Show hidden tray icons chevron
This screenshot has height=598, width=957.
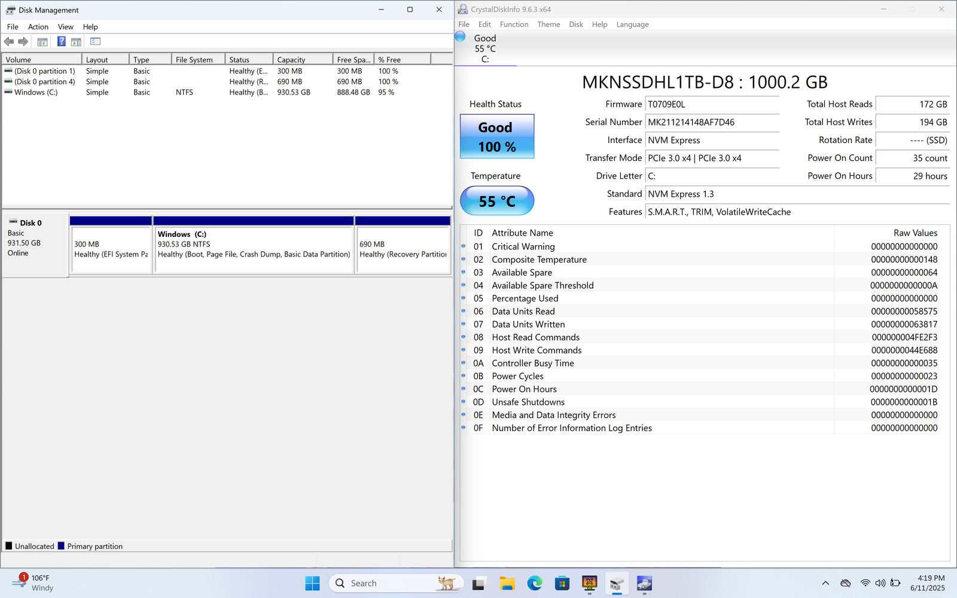[x=825, y=583]
